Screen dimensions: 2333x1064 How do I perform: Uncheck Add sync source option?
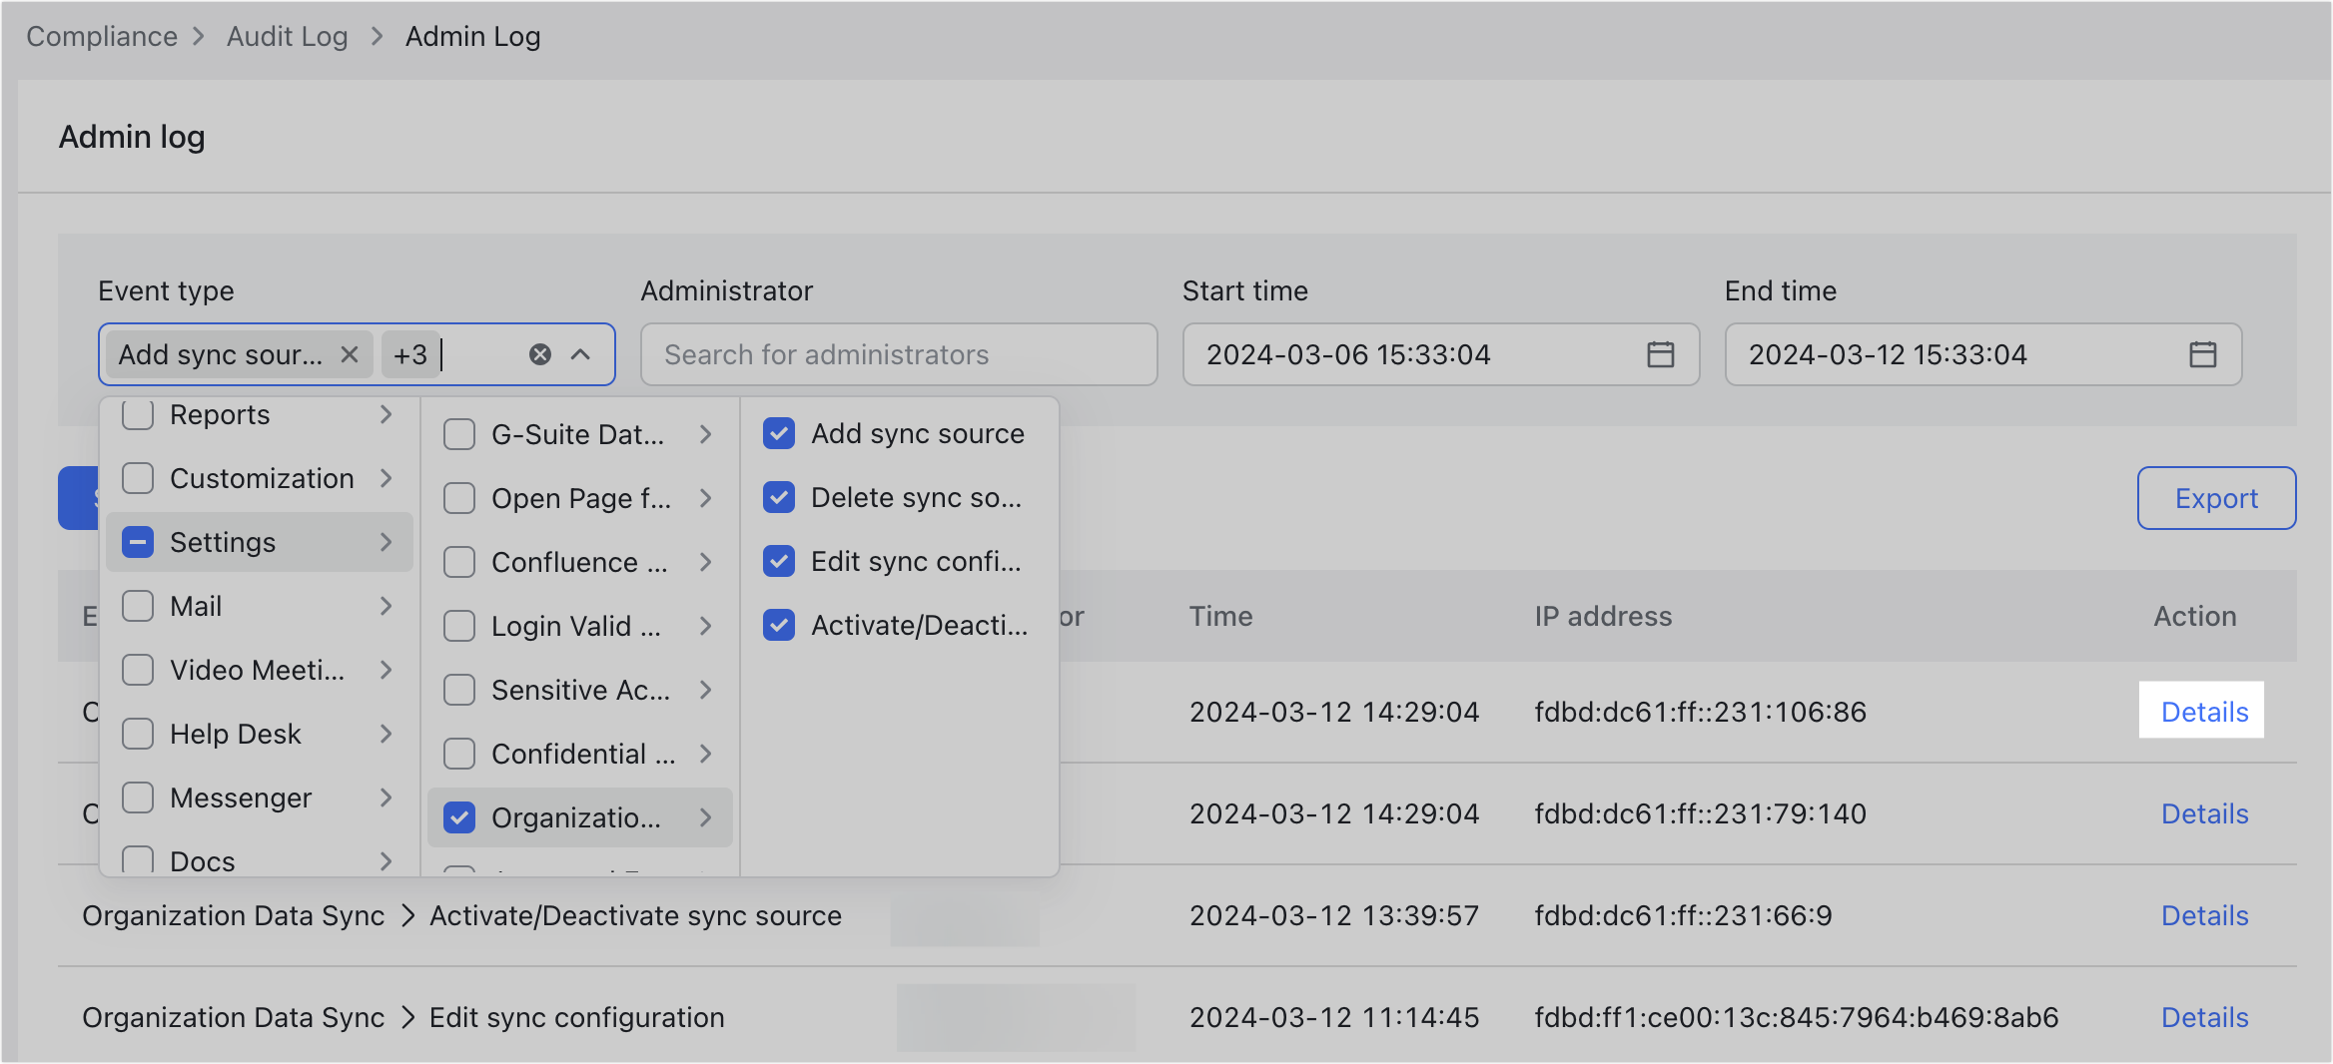click(779, 433)
